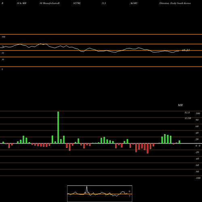Click the 'SI MunafaSutraR' header text
202x202 pixels.
pyautogui.click(x=50, y=3)
